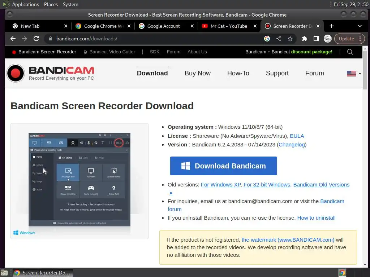Open the Changelog link
Screen dimensions: 370x277
point(292,145)
